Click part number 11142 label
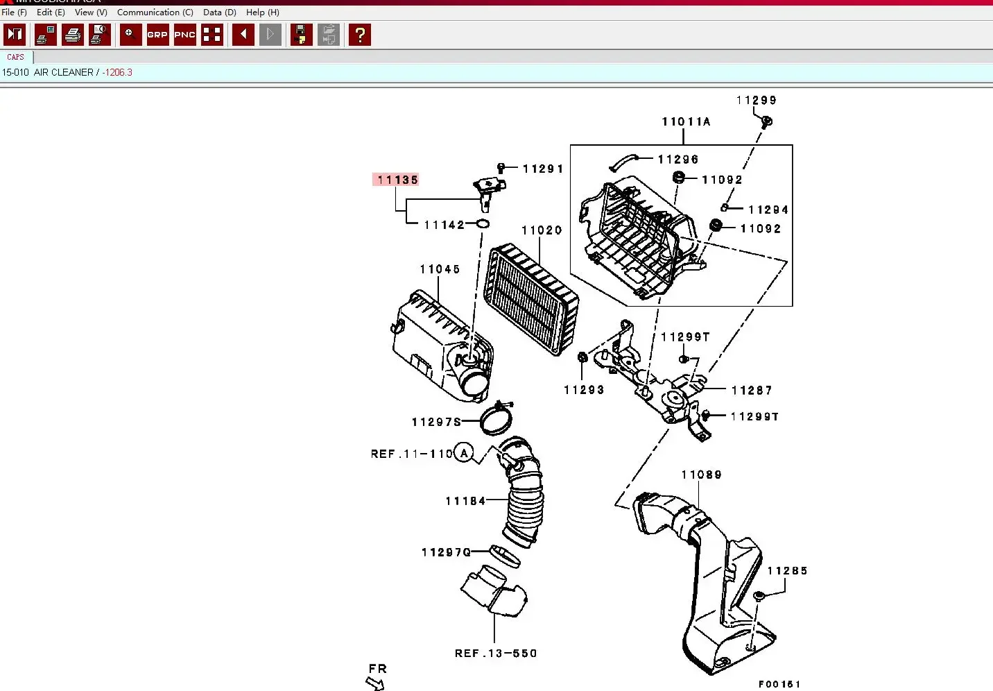The image size is (993, 691). pos(444,225)
